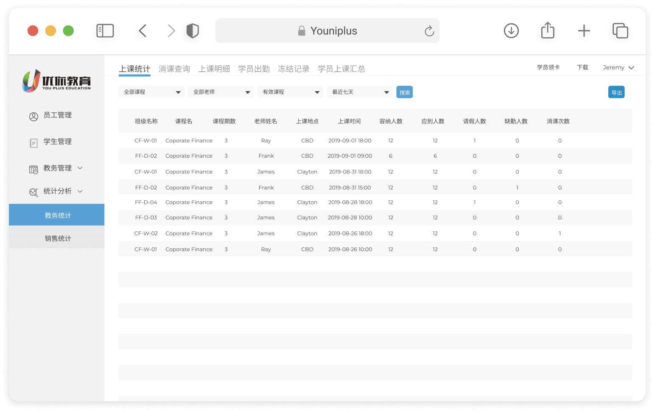The width and height of the screenshot is (655, 412).
Task: Click the 请假人数 column header
Action: pos(474,121)
